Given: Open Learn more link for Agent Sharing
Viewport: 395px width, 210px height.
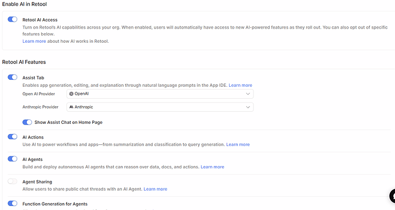Looking at the screenshot, I should click(156, 189).
